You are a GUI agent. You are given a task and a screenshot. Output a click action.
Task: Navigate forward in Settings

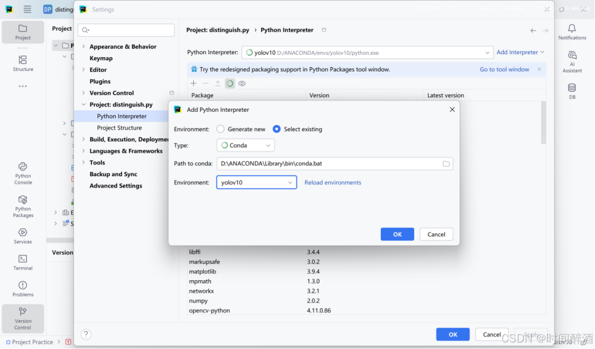(x=546, y=30)
